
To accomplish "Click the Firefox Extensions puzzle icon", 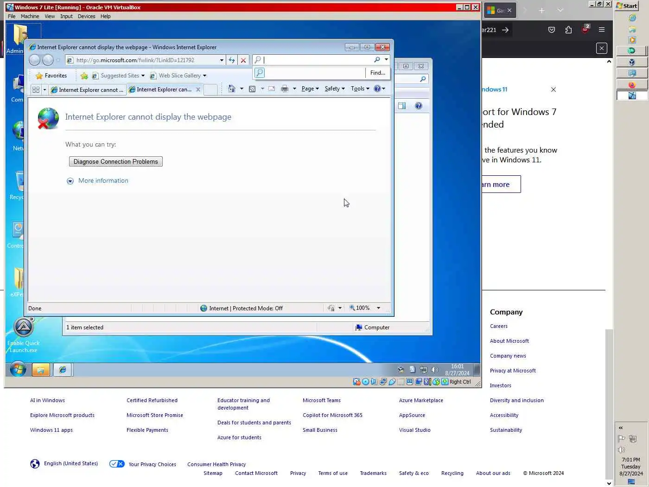I will [x=568, y=30].
